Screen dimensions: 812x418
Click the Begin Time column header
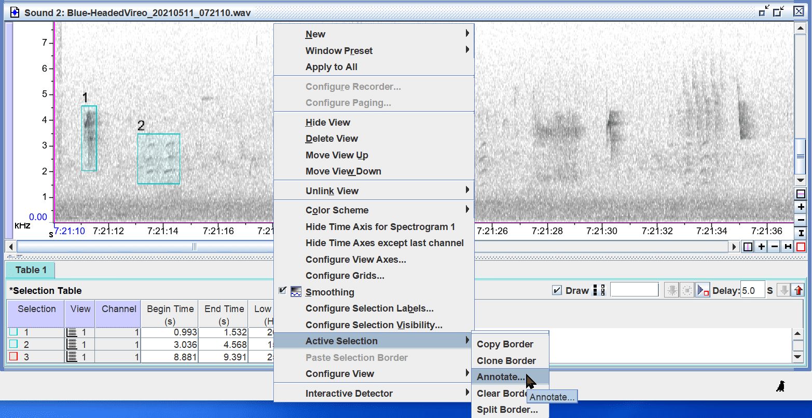pyautogui.click(x=170, y=315)
